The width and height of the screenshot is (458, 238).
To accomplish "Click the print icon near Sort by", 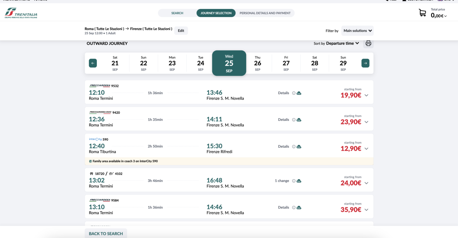I will point(368,43).
